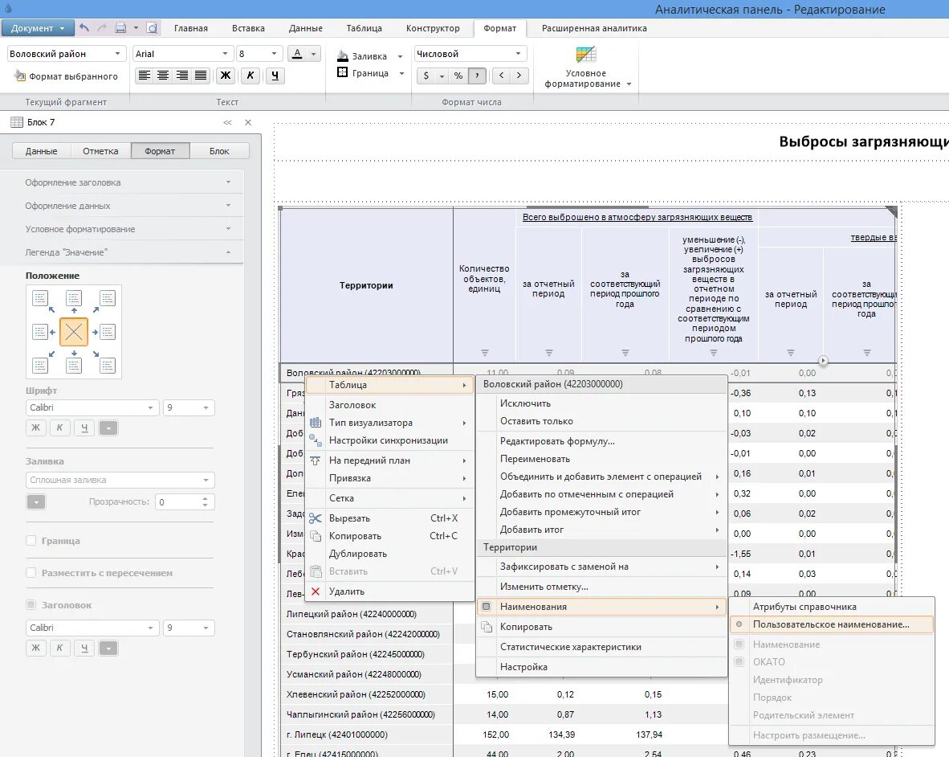
Task: Click the print icon in quick access toolbar
Action: (x=120, y=28)
